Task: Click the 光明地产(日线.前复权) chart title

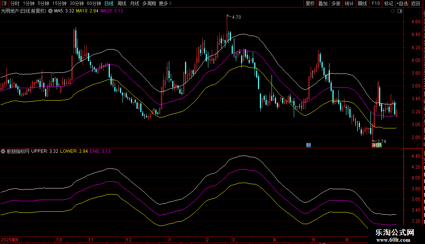Action: [24, 11]
